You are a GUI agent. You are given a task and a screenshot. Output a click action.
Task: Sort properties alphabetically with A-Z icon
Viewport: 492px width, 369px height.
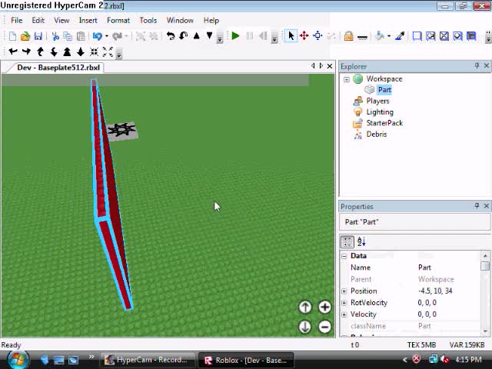click(x=361, y=241)
